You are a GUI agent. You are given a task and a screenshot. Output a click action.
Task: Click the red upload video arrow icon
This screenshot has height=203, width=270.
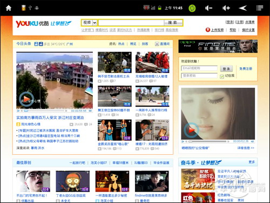208,30
